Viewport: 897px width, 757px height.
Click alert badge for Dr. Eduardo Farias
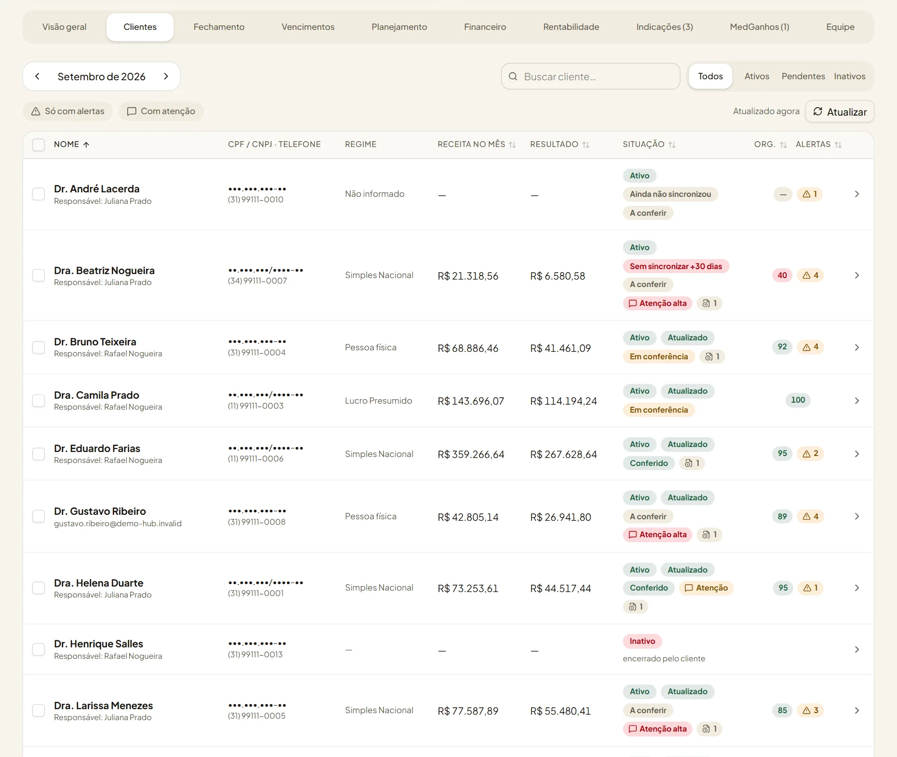(811, 454)
